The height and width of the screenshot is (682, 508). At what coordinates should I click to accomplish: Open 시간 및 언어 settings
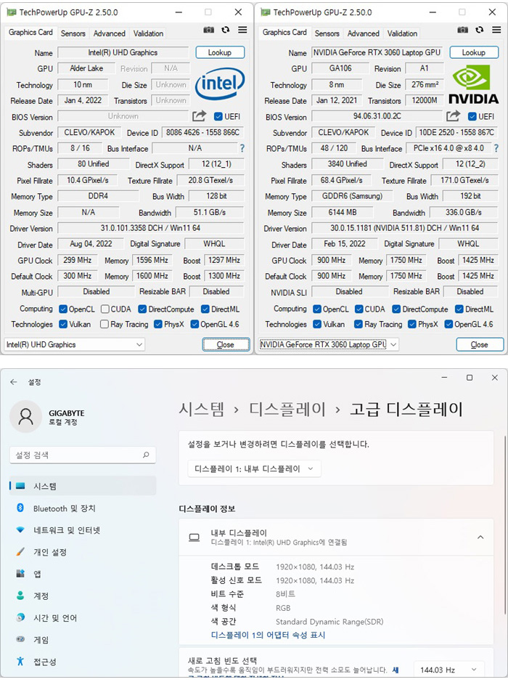(83, 617)
